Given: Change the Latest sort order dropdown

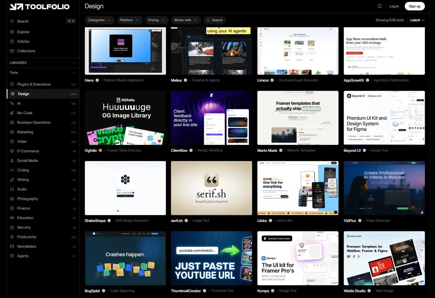Looking at the screenshot, I should [x=417, y=20].
